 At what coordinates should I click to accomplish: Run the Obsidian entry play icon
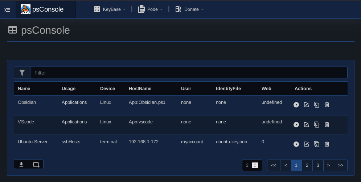tap(296, 105)
